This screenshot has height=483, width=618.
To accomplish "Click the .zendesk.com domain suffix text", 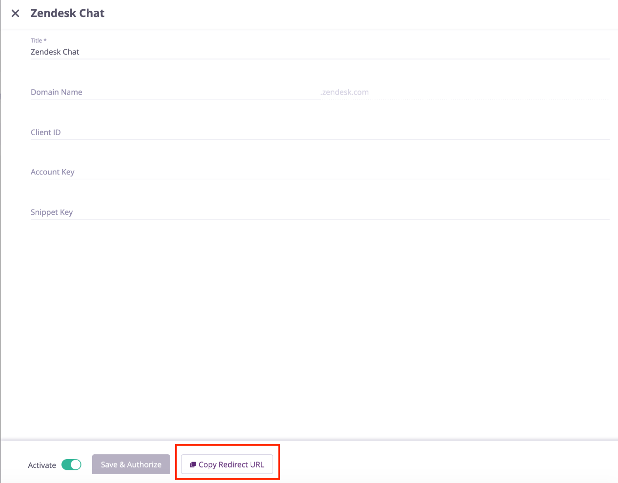I will (344, 92).
